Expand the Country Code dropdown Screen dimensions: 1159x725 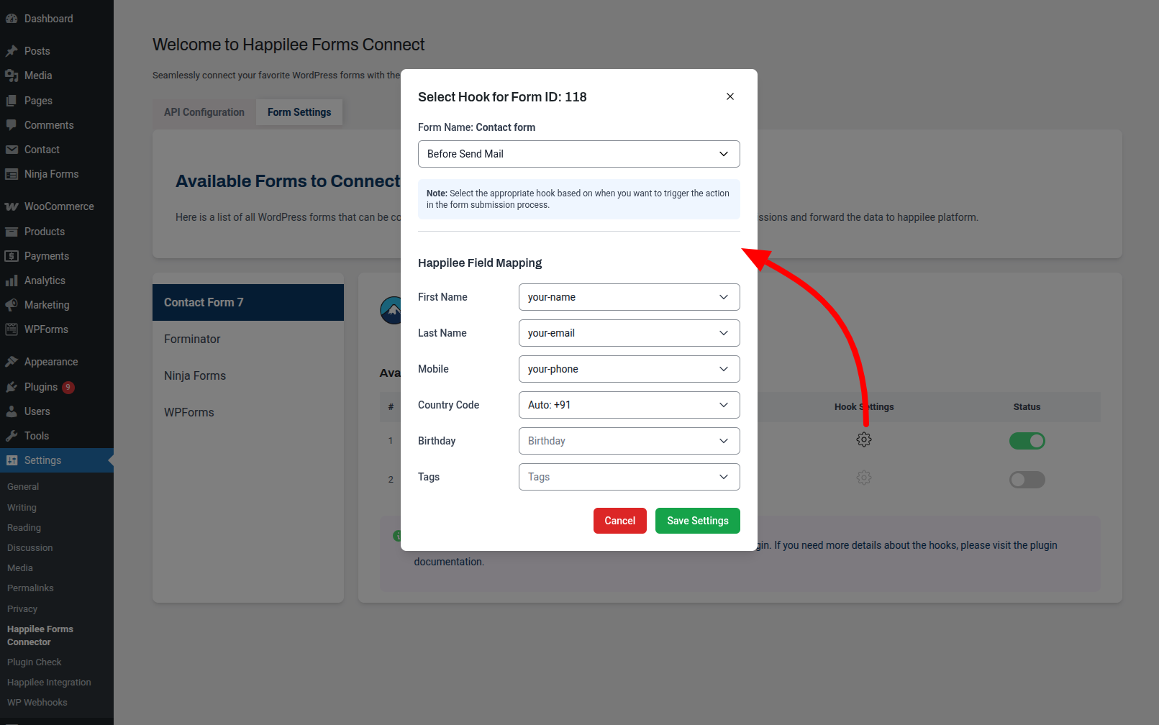pyautogui.click(x=629, y=405)
